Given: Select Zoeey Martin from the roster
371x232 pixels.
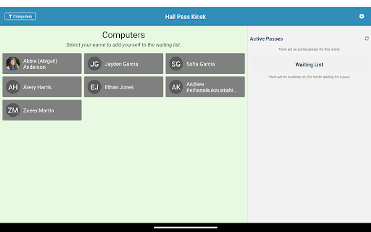Looking at the screenshot, I should [42, 110].
